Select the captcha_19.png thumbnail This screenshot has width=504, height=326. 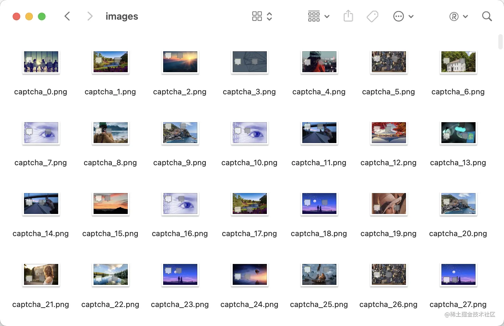[x=389, y=204]
